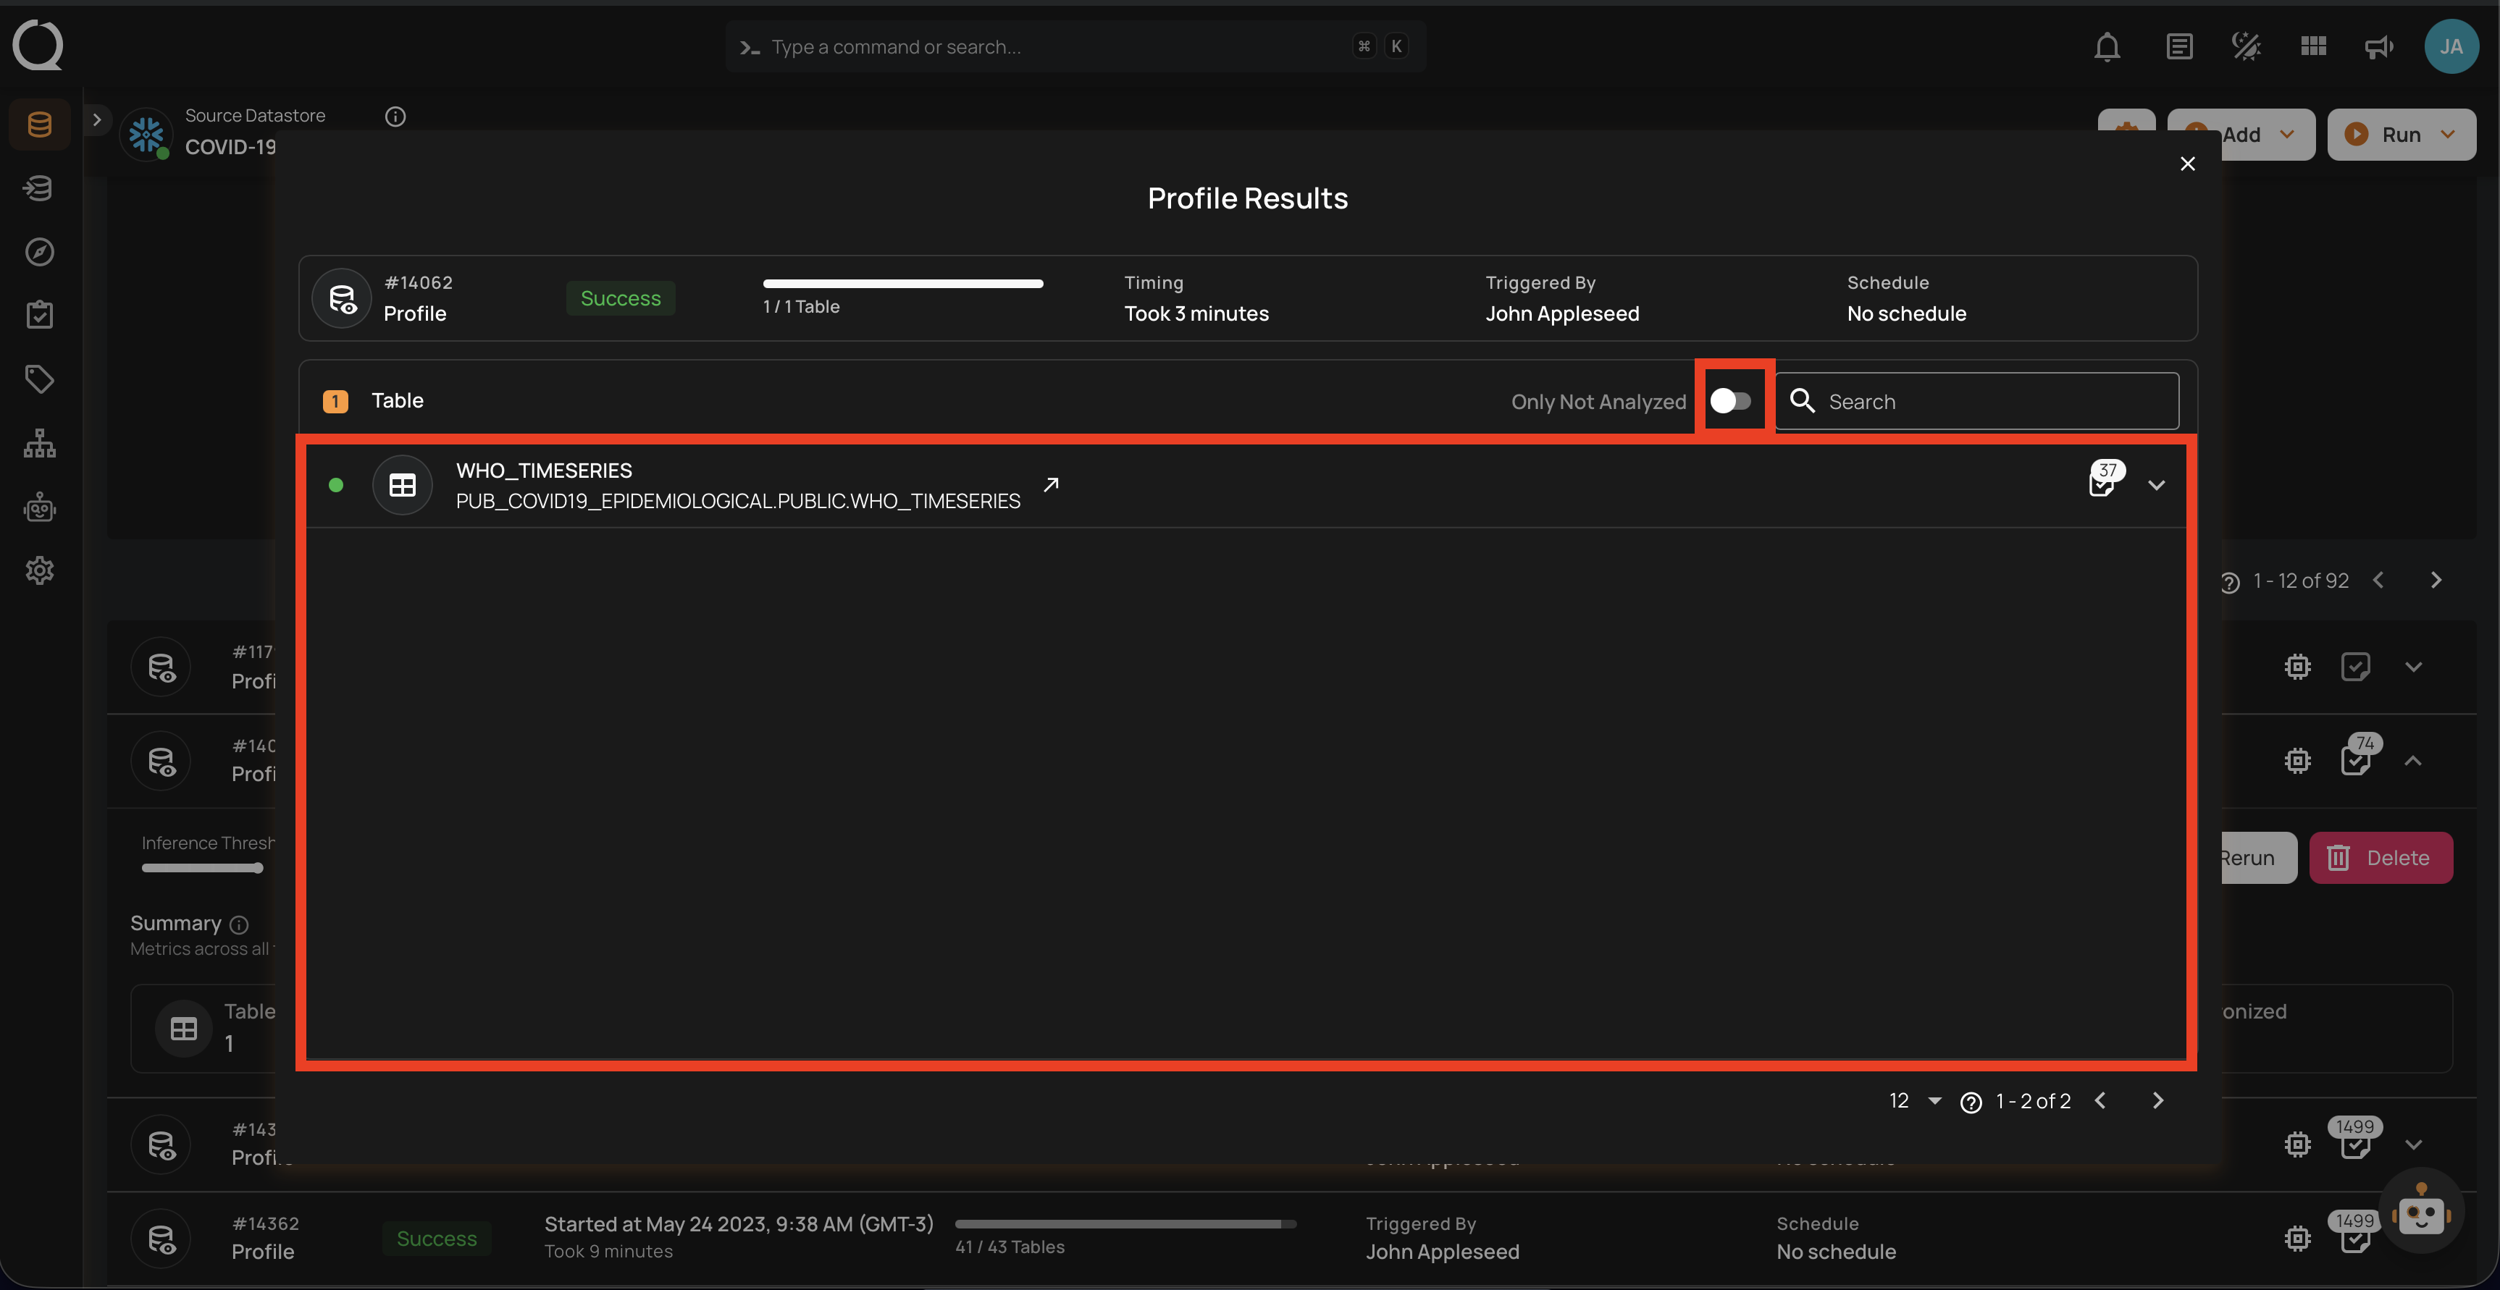Select the Source Datastores sidebar icon
2500x1290 pixels.
(39, 123)
